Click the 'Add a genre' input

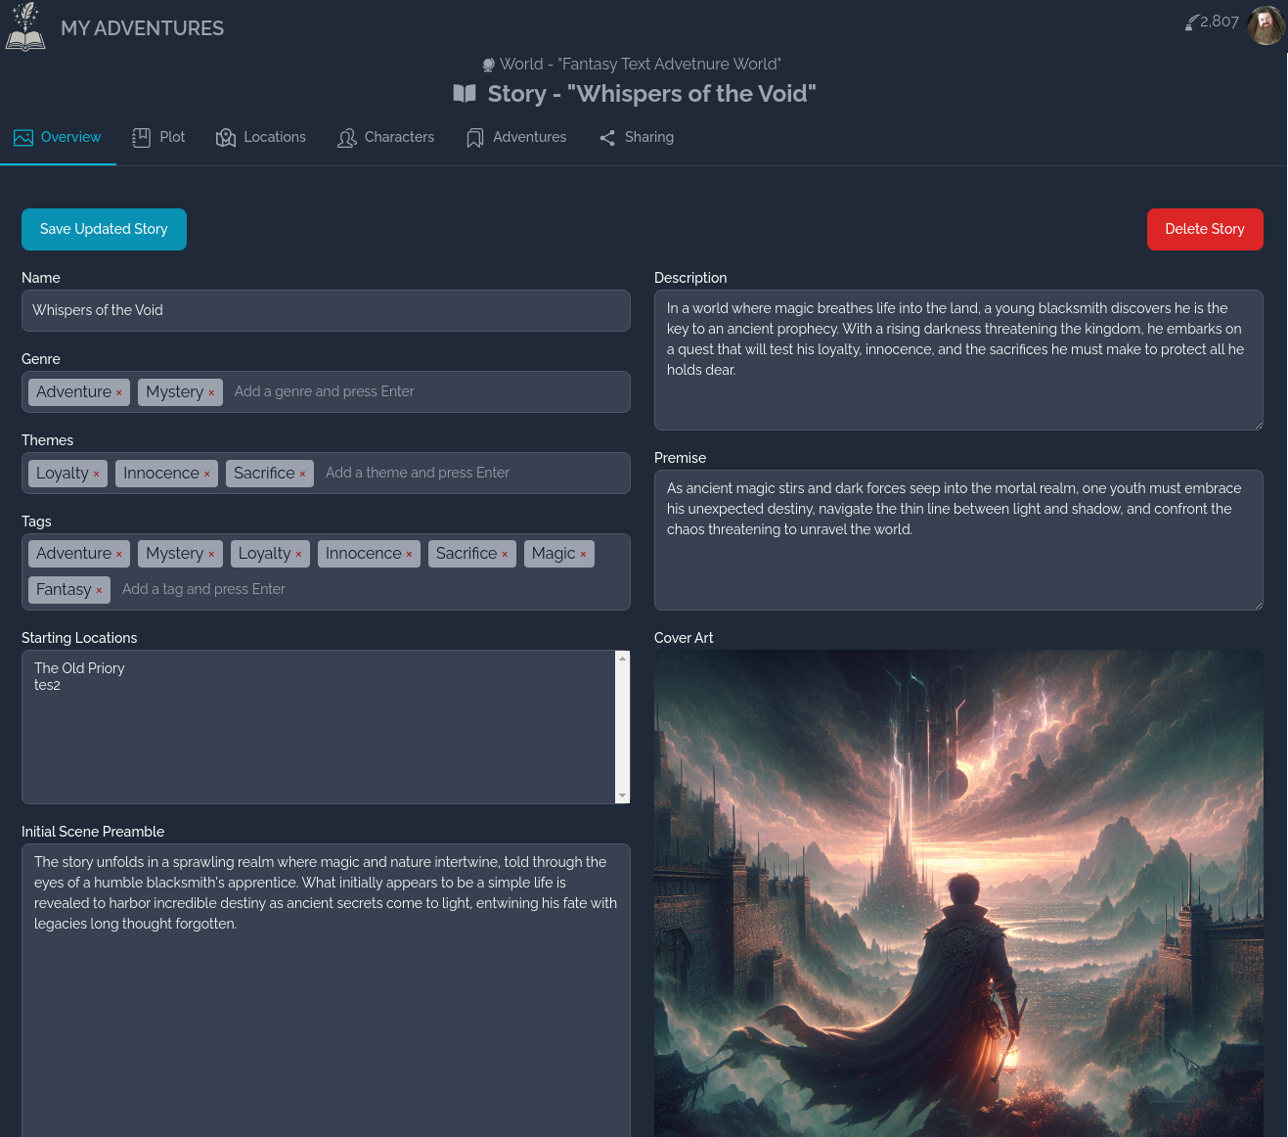(426, 391)
